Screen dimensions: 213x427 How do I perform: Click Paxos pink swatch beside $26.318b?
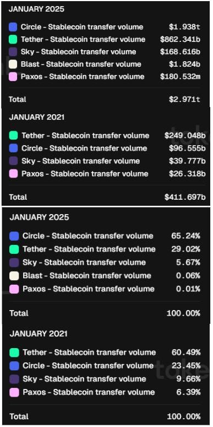tap(13, 174)
